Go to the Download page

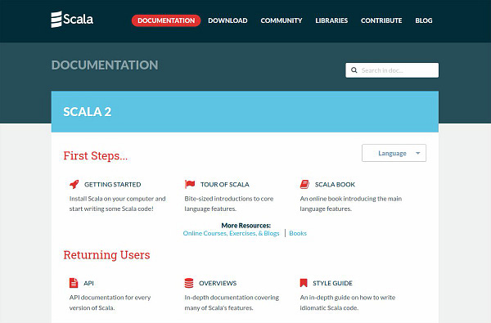pos(227,20)
